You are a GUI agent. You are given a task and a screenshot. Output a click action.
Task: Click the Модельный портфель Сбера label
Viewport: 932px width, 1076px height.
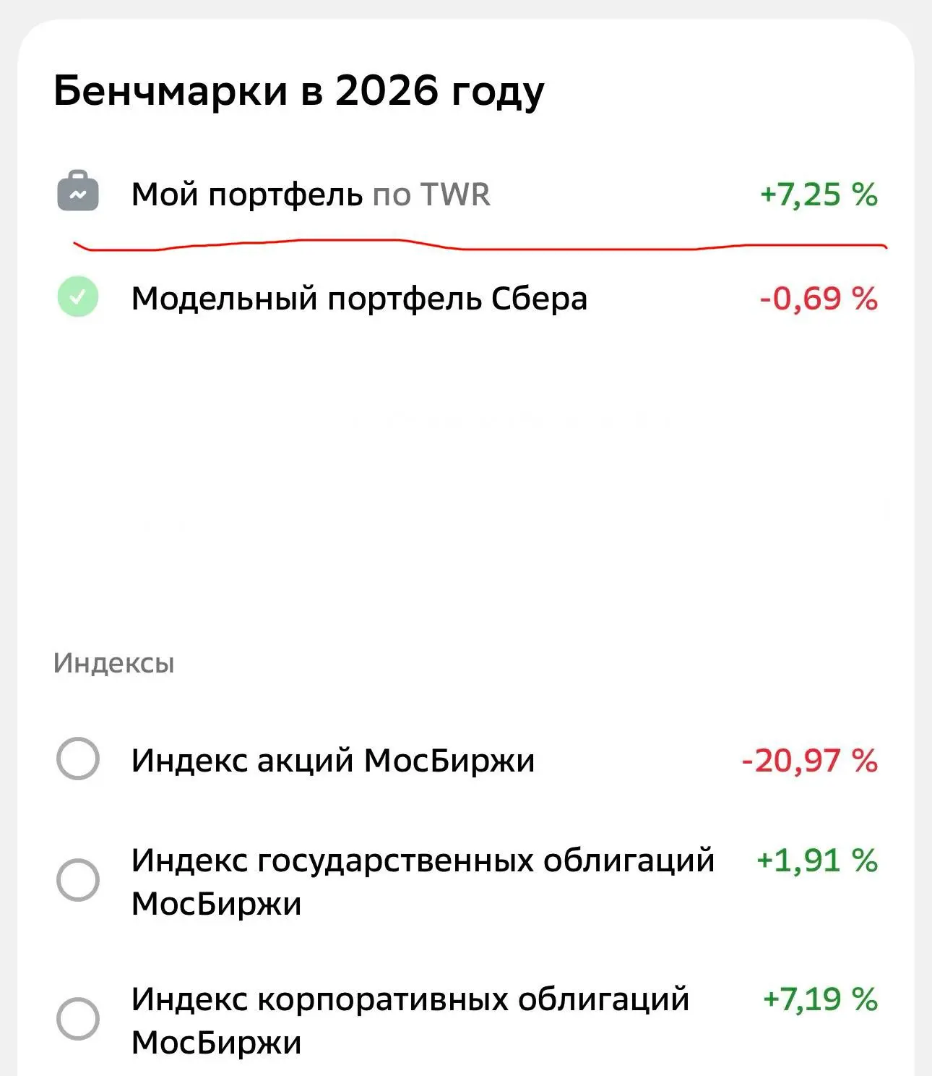(359, 298)
